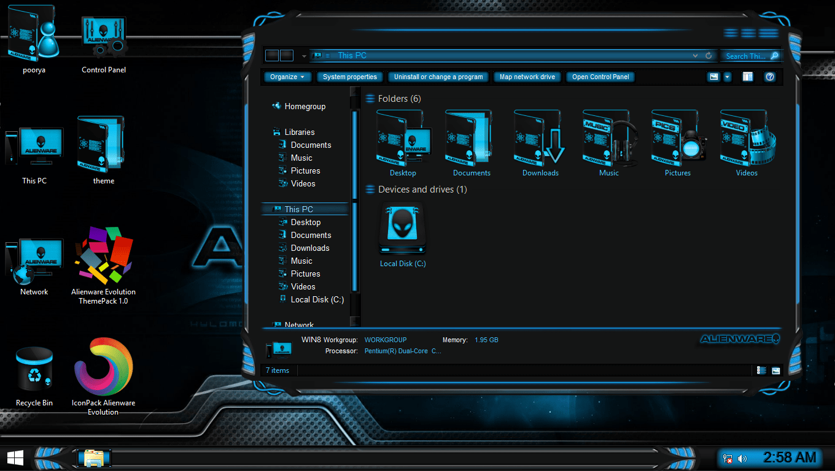Click the taskbar clock showing 2:58 AM

point(790,458)
